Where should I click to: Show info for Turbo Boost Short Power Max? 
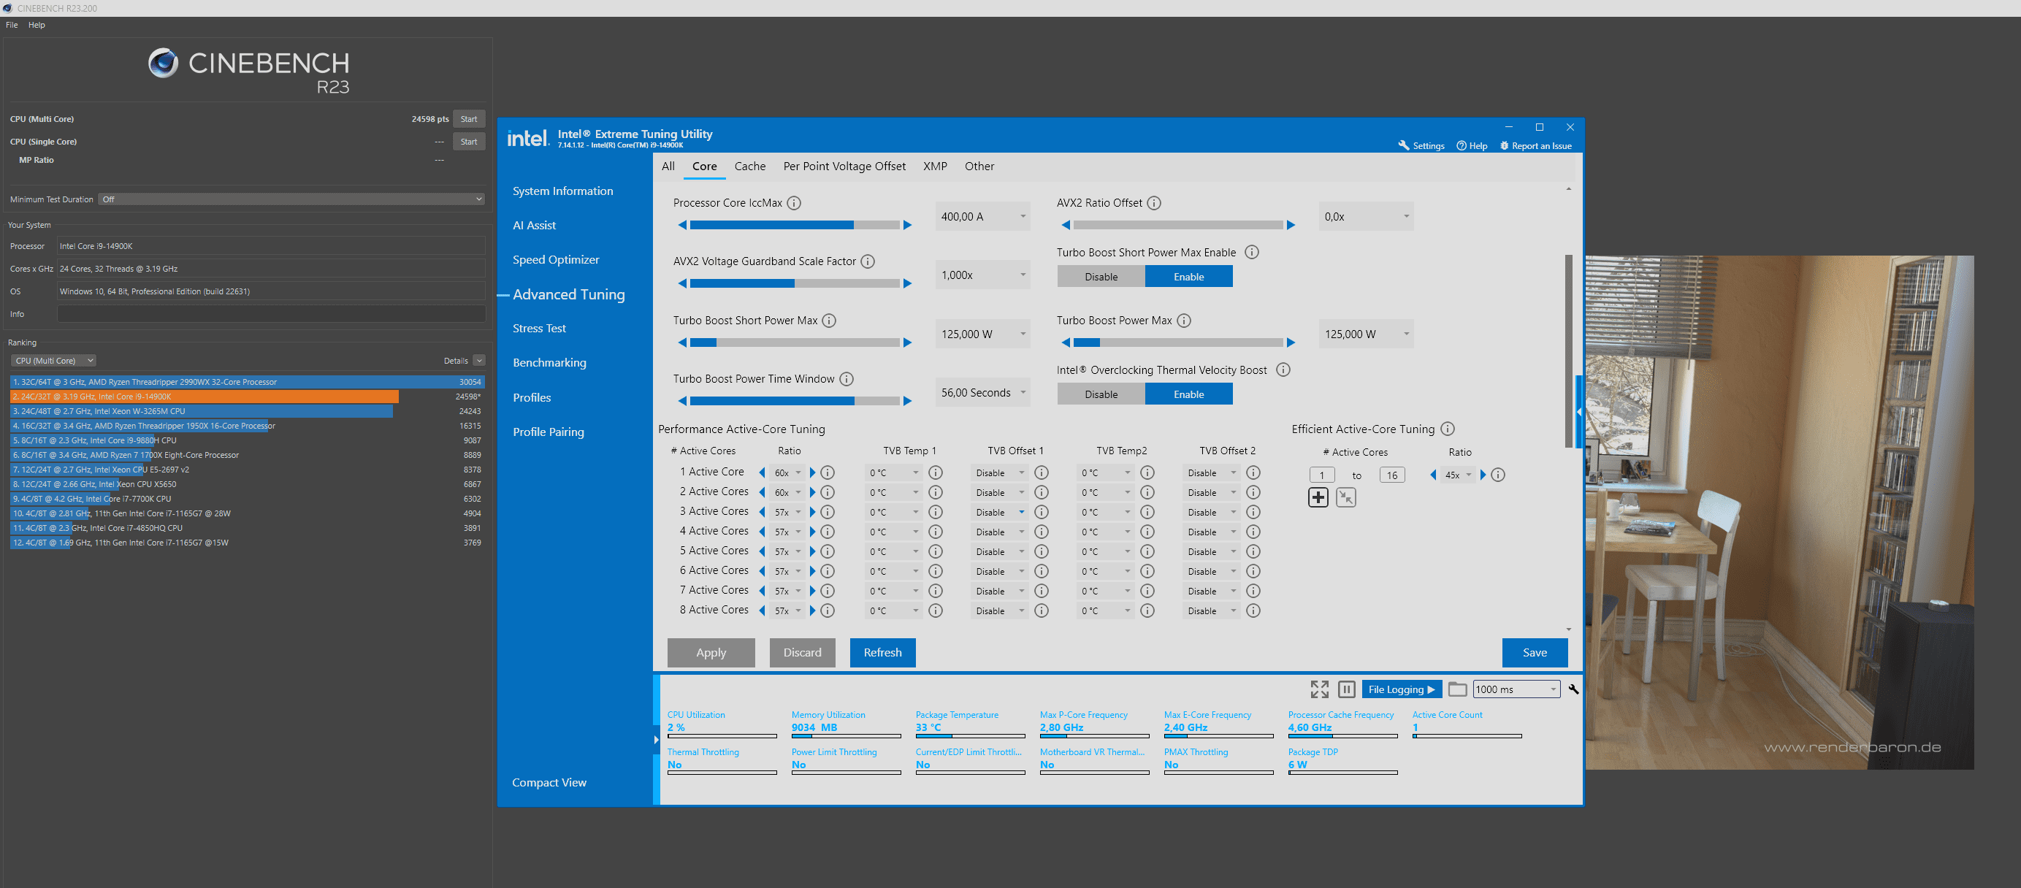pyautogui.click(x=829, y=321)
